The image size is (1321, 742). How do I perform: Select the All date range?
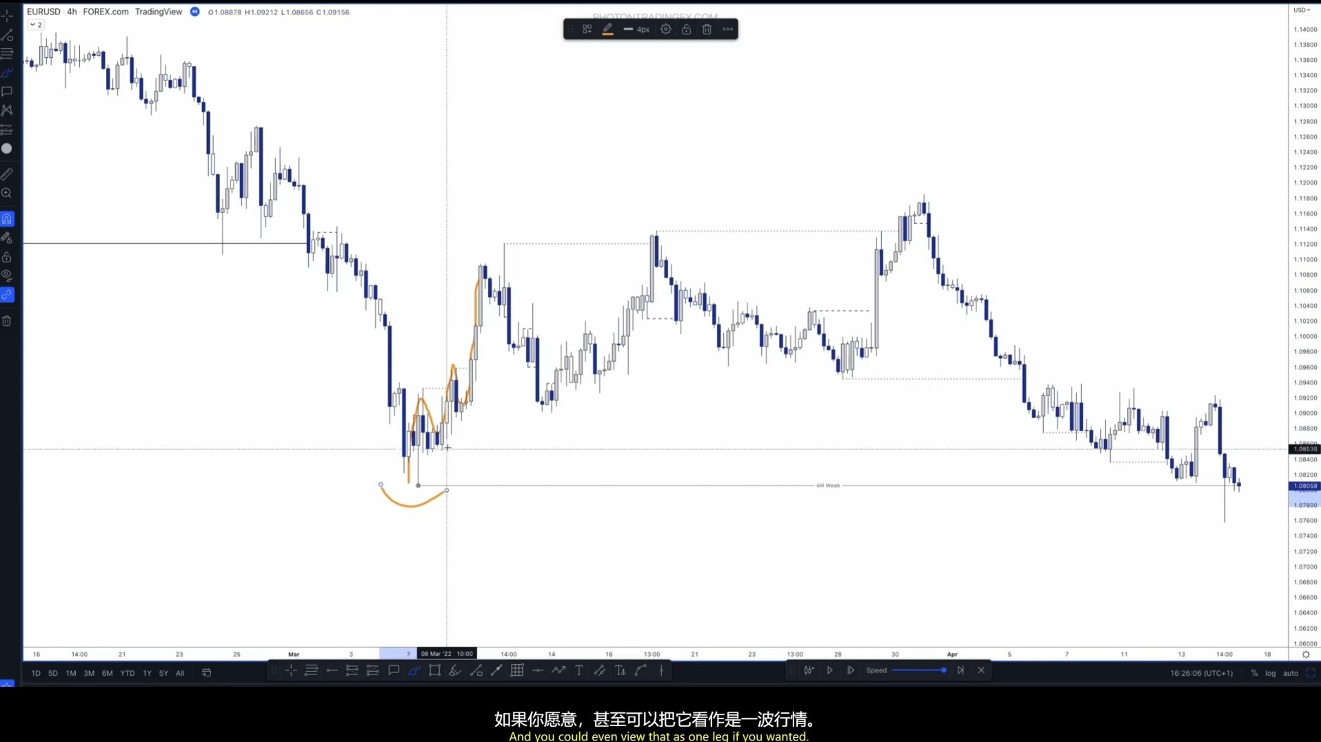pos(180,673)
